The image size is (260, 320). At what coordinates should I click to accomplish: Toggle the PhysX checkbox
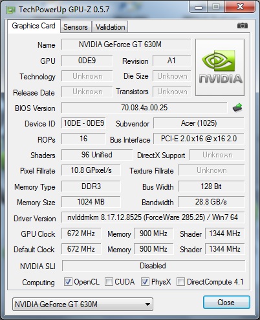tap(145, 281)
